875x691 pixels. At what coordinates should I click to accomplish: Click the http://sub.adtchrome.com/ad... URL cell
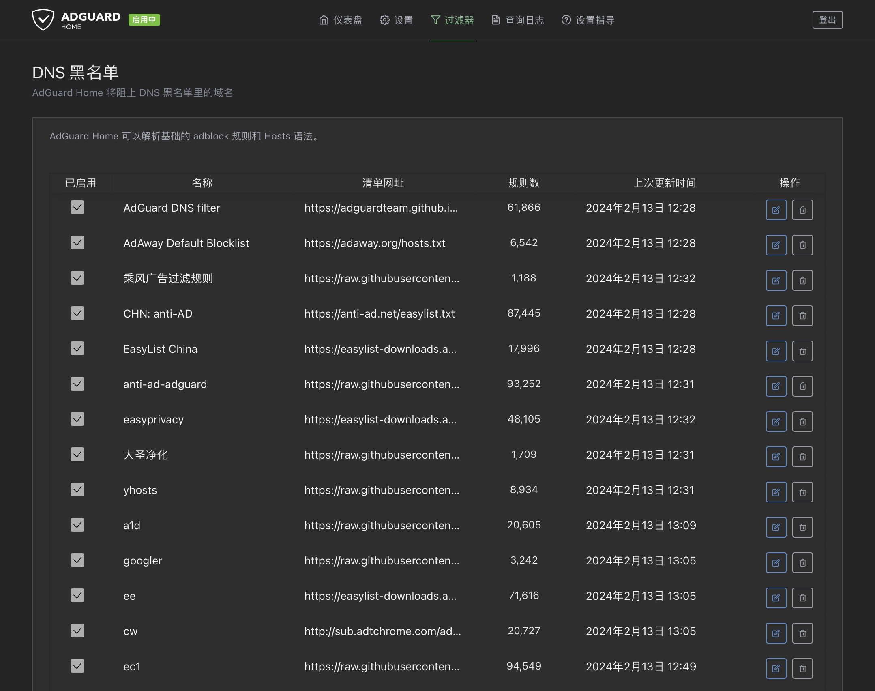[x=383, y=631]
